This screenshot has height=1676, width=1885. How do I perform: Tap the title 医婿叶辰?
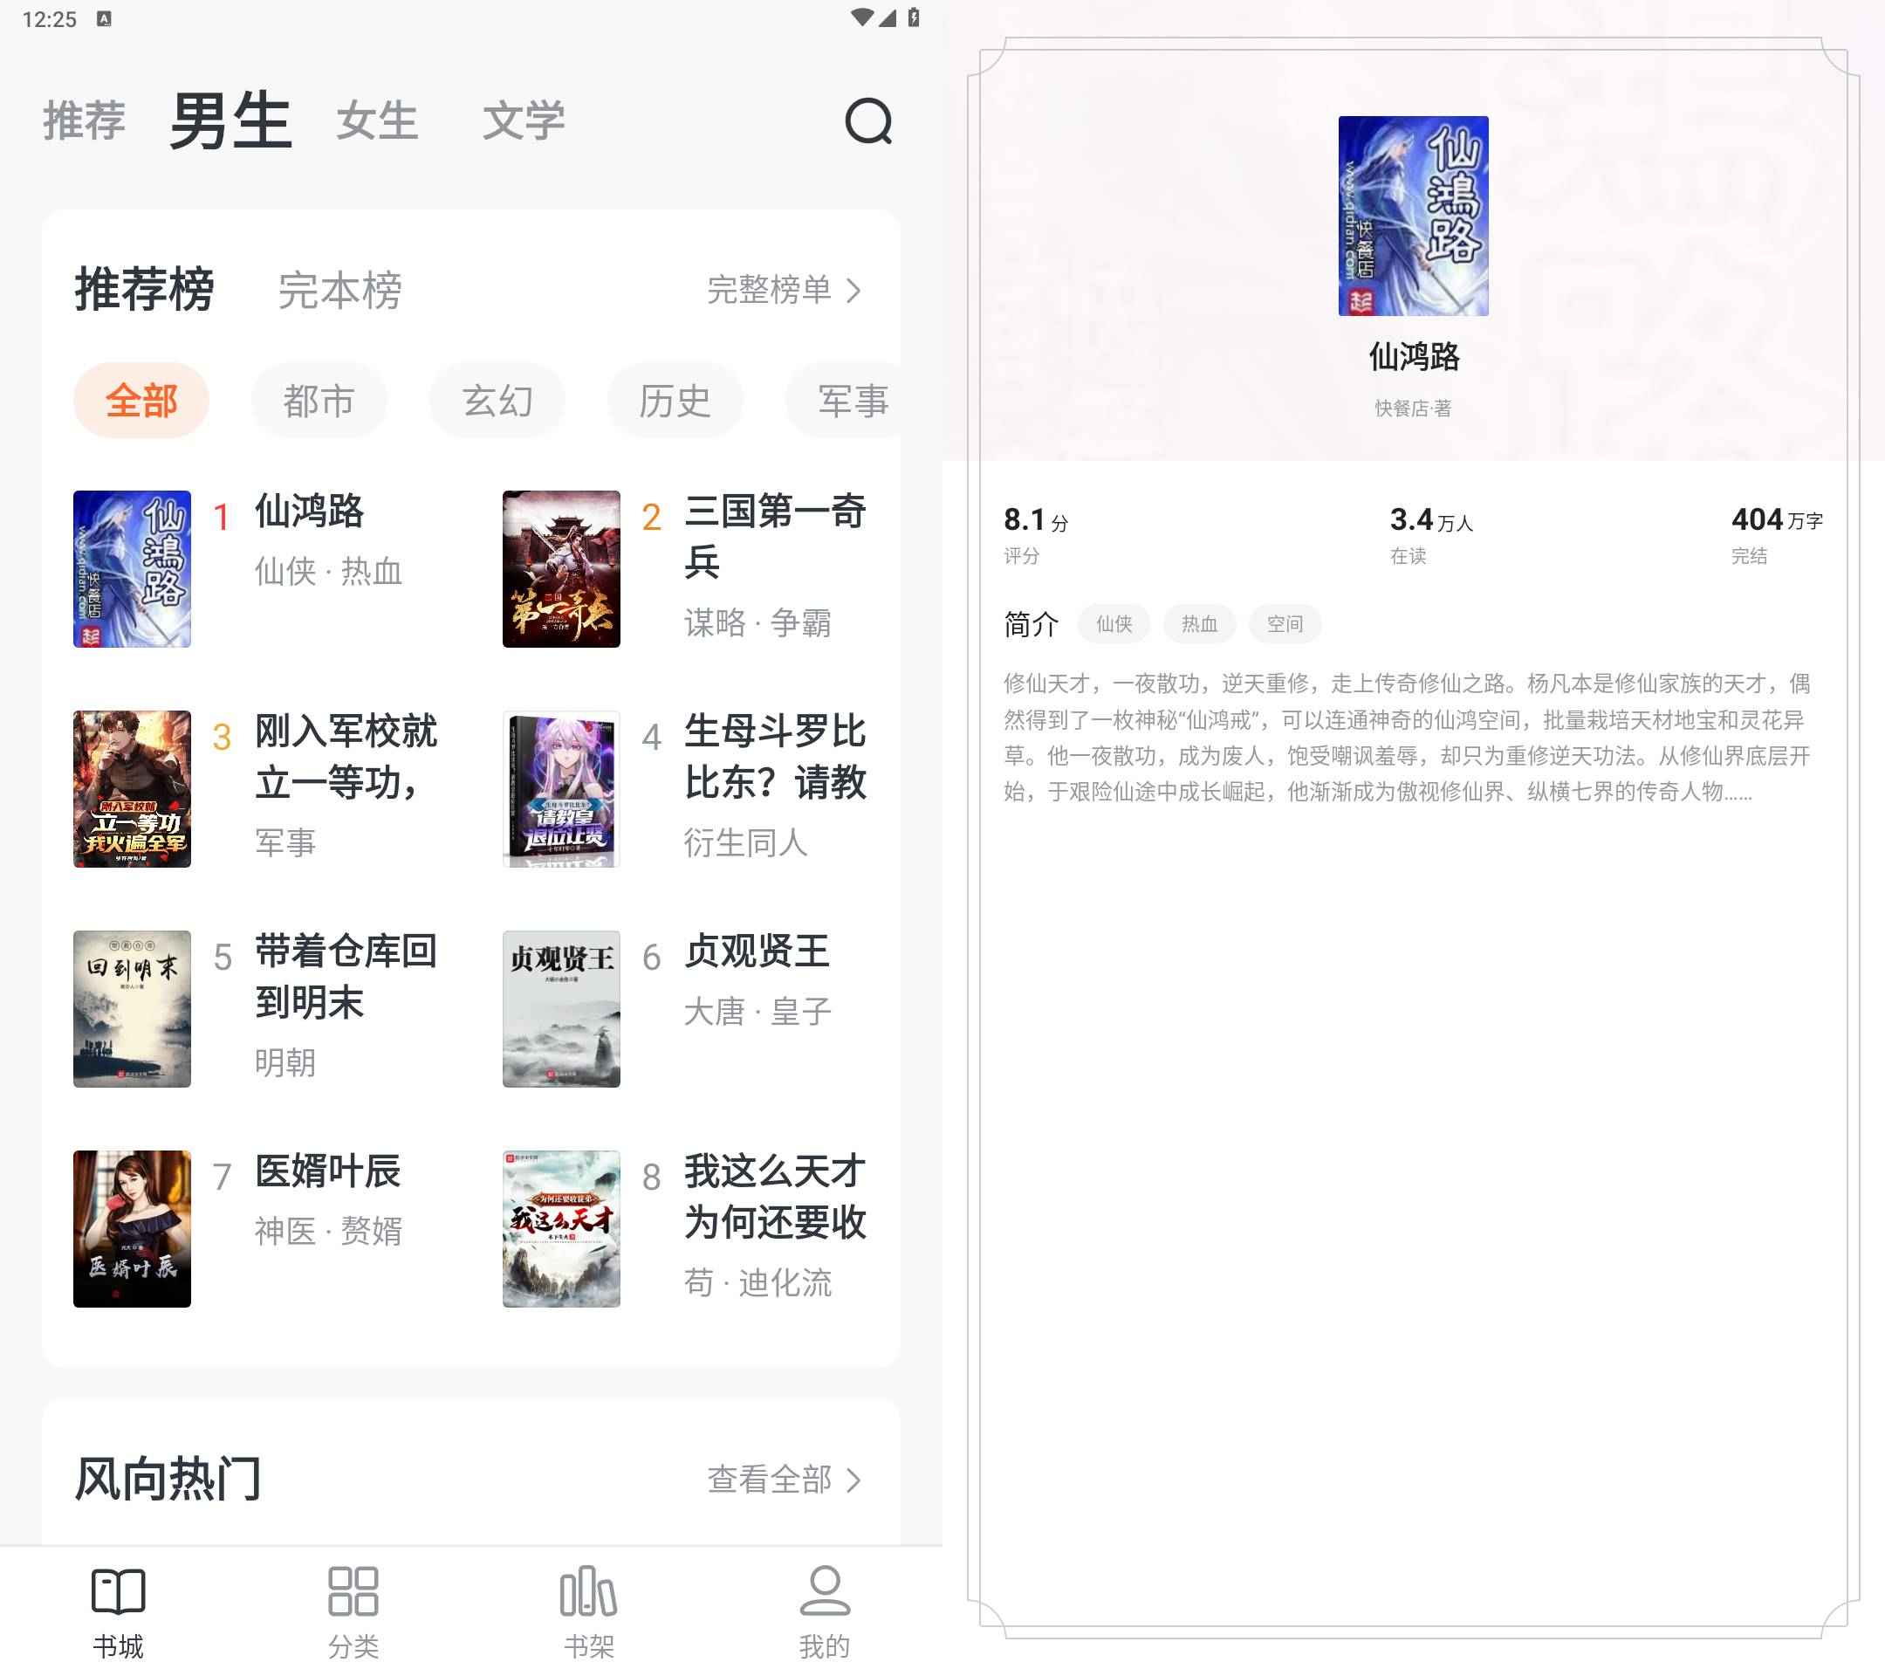pyautogui.click(x=327, y=1171)
